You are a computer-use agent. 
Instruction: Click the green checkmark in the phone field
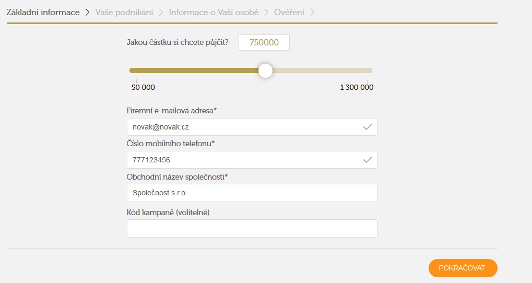pos(368,160)
